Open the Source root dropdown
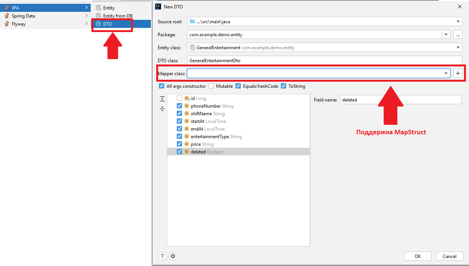469x266 pixels. click(458, 22)
